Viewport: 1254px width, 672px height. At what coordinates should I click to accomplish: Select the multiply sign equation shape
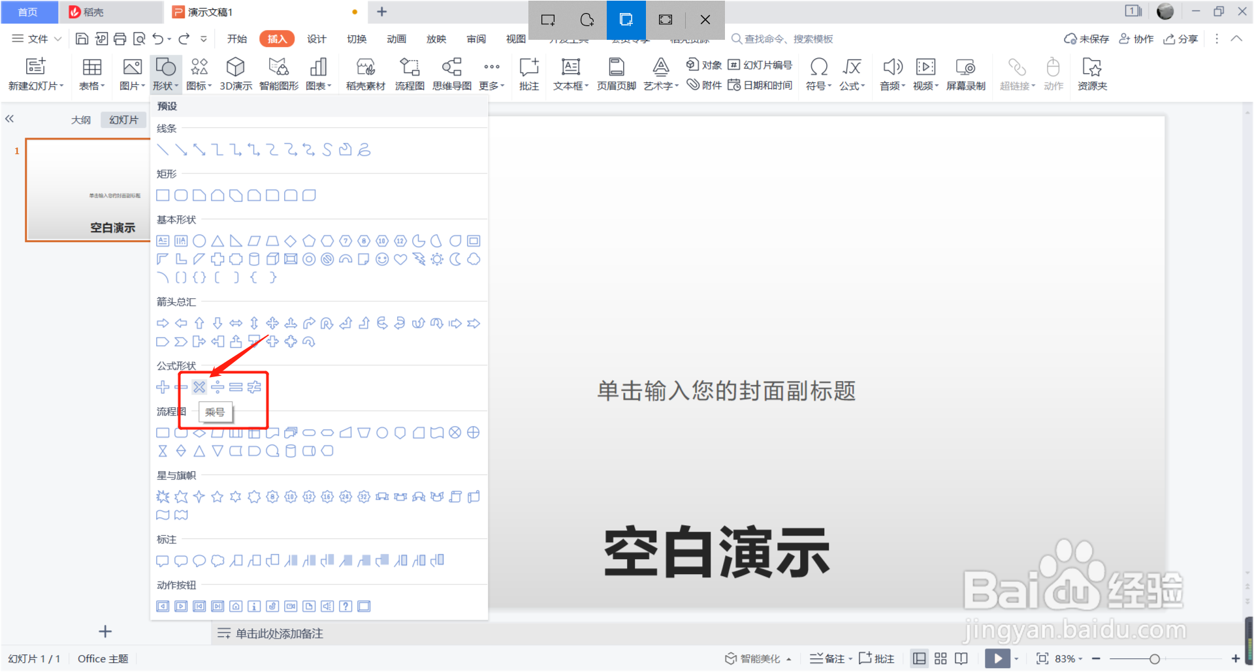[199, 387]
